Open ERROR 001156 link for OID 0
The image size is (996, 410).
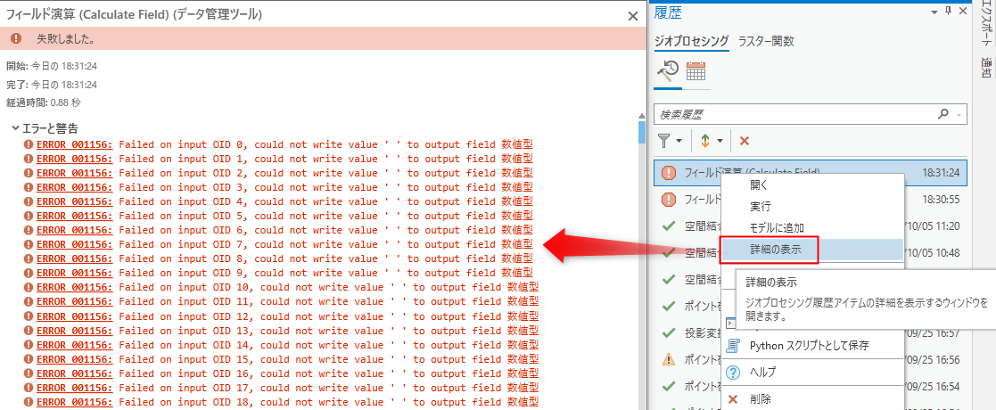click(74, 144)
